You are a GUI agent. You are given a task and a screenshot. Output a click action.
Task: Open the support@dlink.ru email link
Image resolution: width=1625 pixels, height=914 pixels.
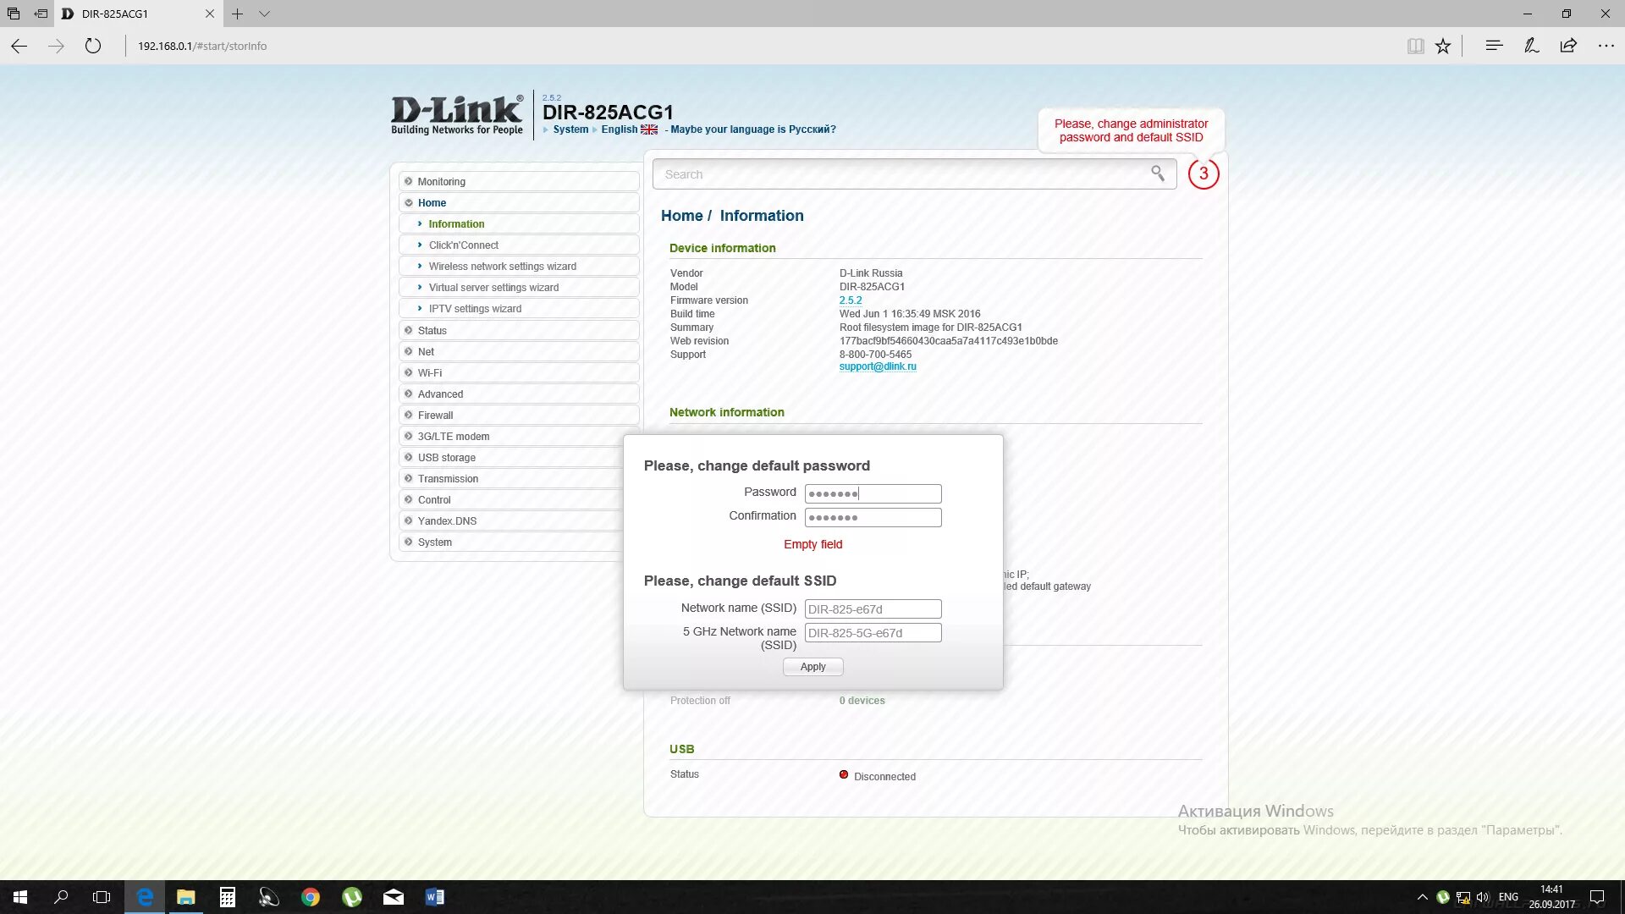tap(877, 366)
